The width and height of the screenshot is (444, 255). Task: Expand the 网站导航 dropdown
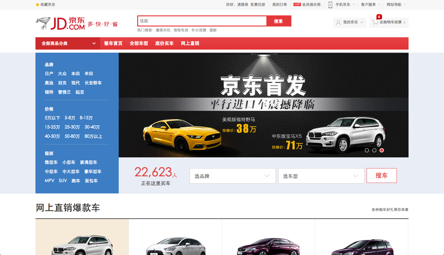[x=405, y=5]
